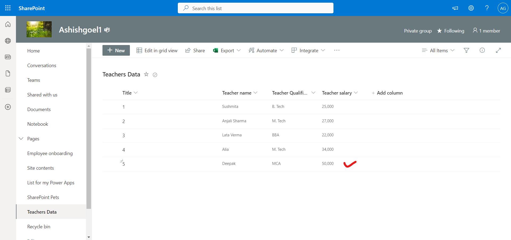Collapse the Pages section in sidebar

(21, 139)
